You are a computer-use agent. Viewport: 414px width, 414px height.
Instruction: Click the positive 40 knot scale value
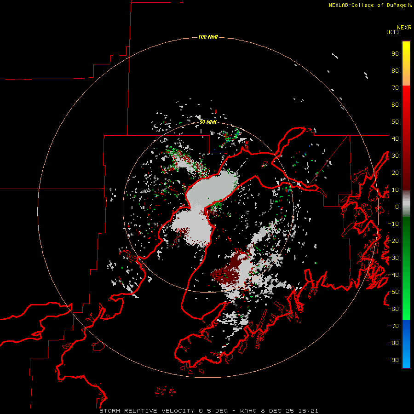[x=395, y=138]
